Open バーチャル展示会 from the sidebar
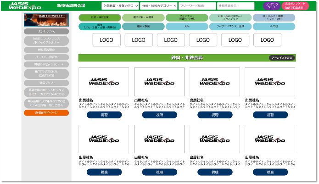 pos(46,57)
